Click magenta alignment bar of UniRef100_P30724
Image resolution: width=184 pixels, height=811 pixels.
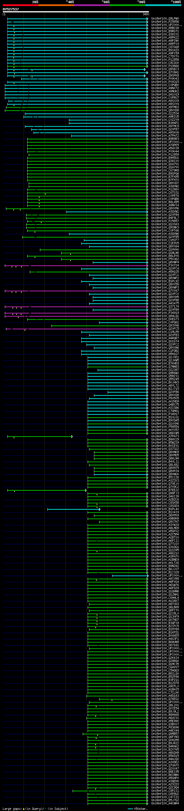pos(76,266)
